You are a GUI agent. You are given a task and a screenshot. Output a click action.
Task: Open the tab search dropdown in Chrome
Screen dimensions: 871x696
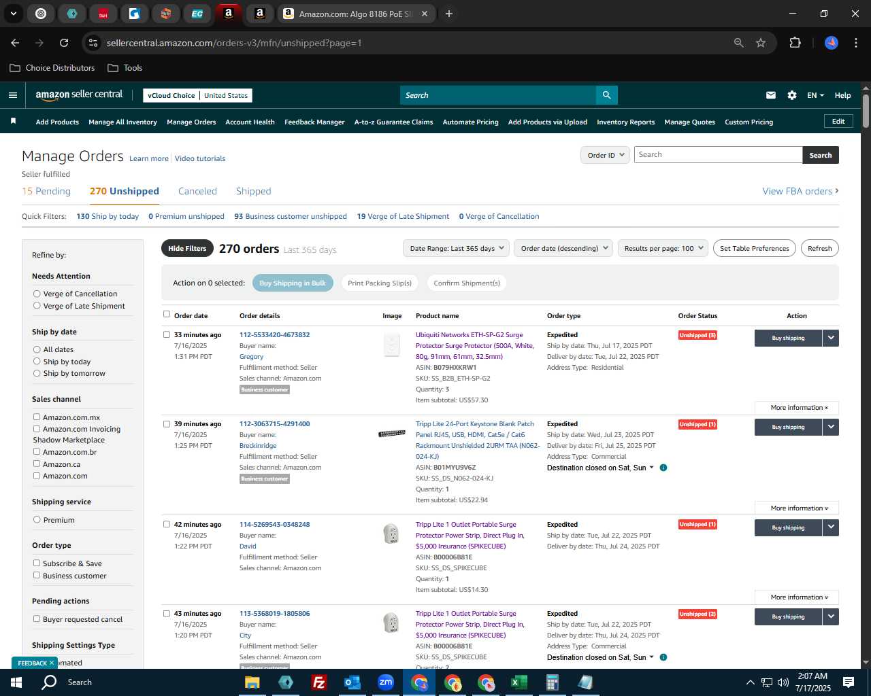tap(13, 14)
